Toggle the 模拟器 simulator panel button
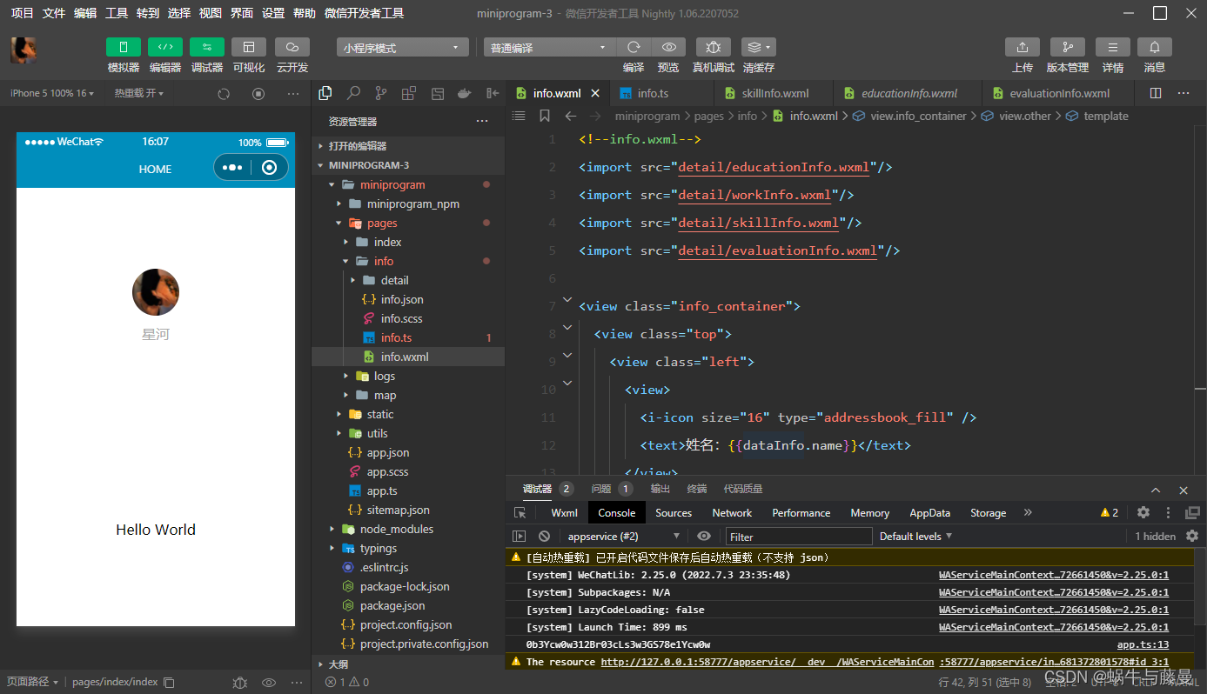The width and height of the screenshot is (1207, 694). pos(124,47)
